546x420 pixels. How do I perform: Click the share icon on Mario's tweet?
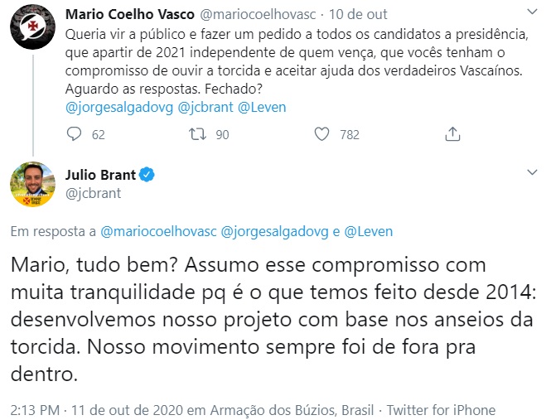452,134
